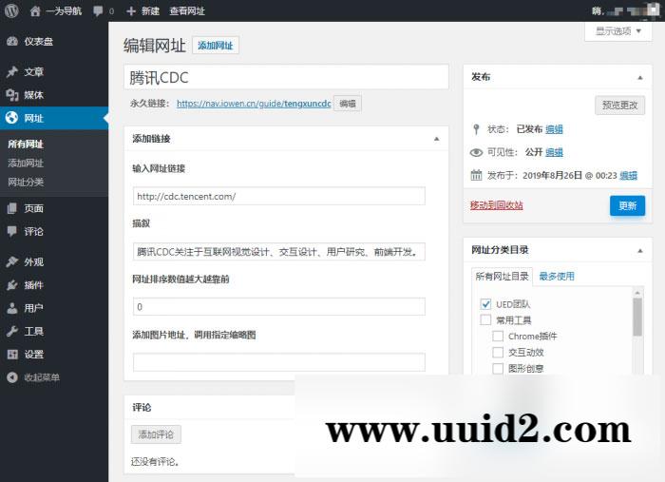Click the home icon for 一为导航
The width and height of the screenshot is (665, 482).
click(x=35, y=11)
